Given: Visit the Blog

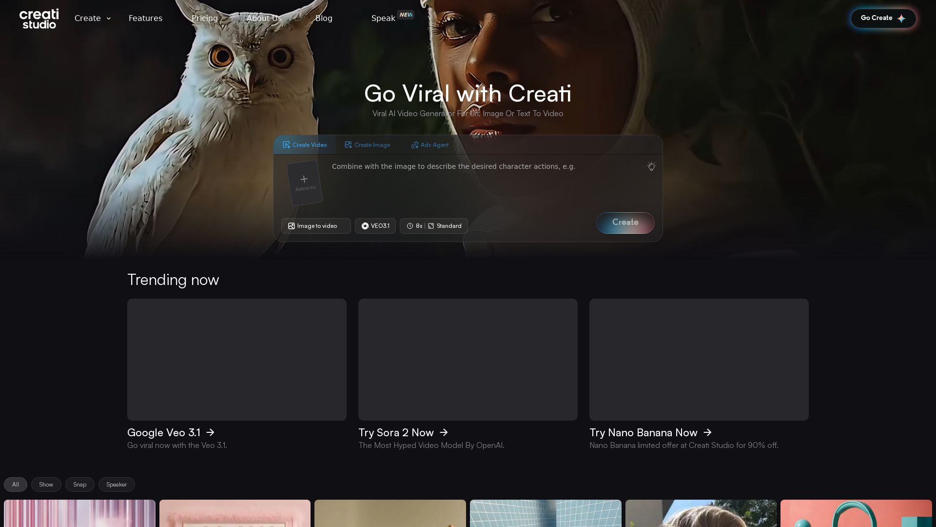Looking at the screenshot, I should point(324,18).
